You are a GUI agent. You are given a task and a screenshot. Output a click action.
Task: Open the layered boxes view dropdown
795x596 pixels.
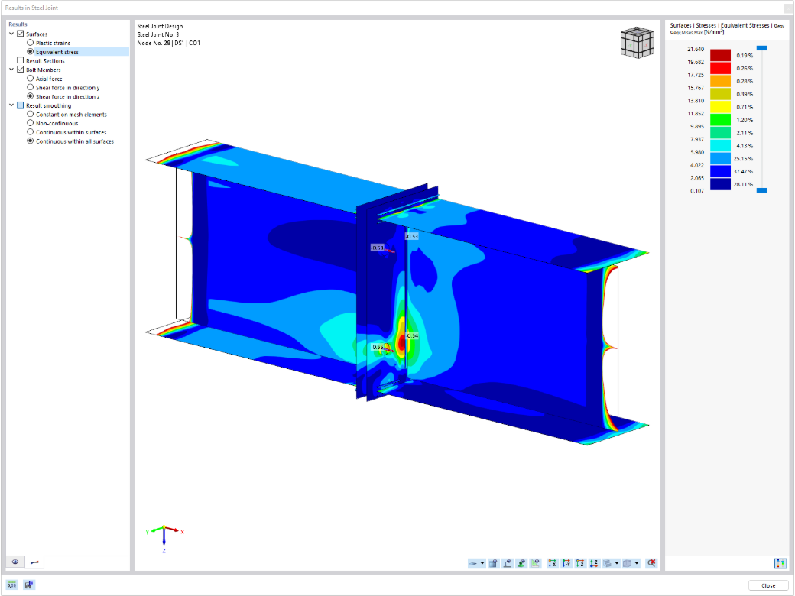pos(617,563)
